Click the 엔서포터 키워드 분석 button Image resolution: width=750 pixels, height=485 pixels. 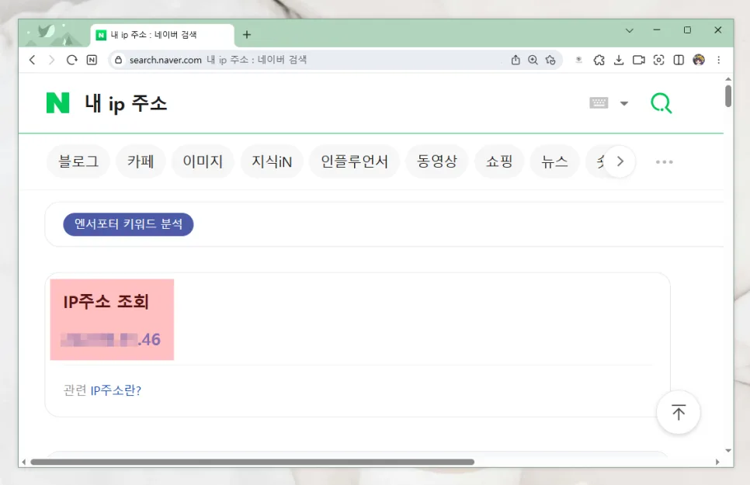pyautogui.click(x=128, y=224)
